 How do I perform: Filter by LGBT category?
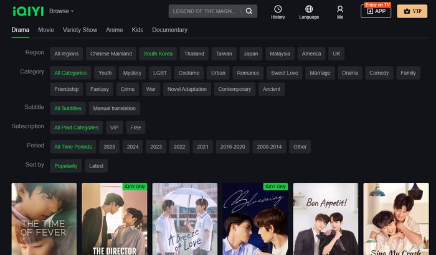click(x=160, y=73)
